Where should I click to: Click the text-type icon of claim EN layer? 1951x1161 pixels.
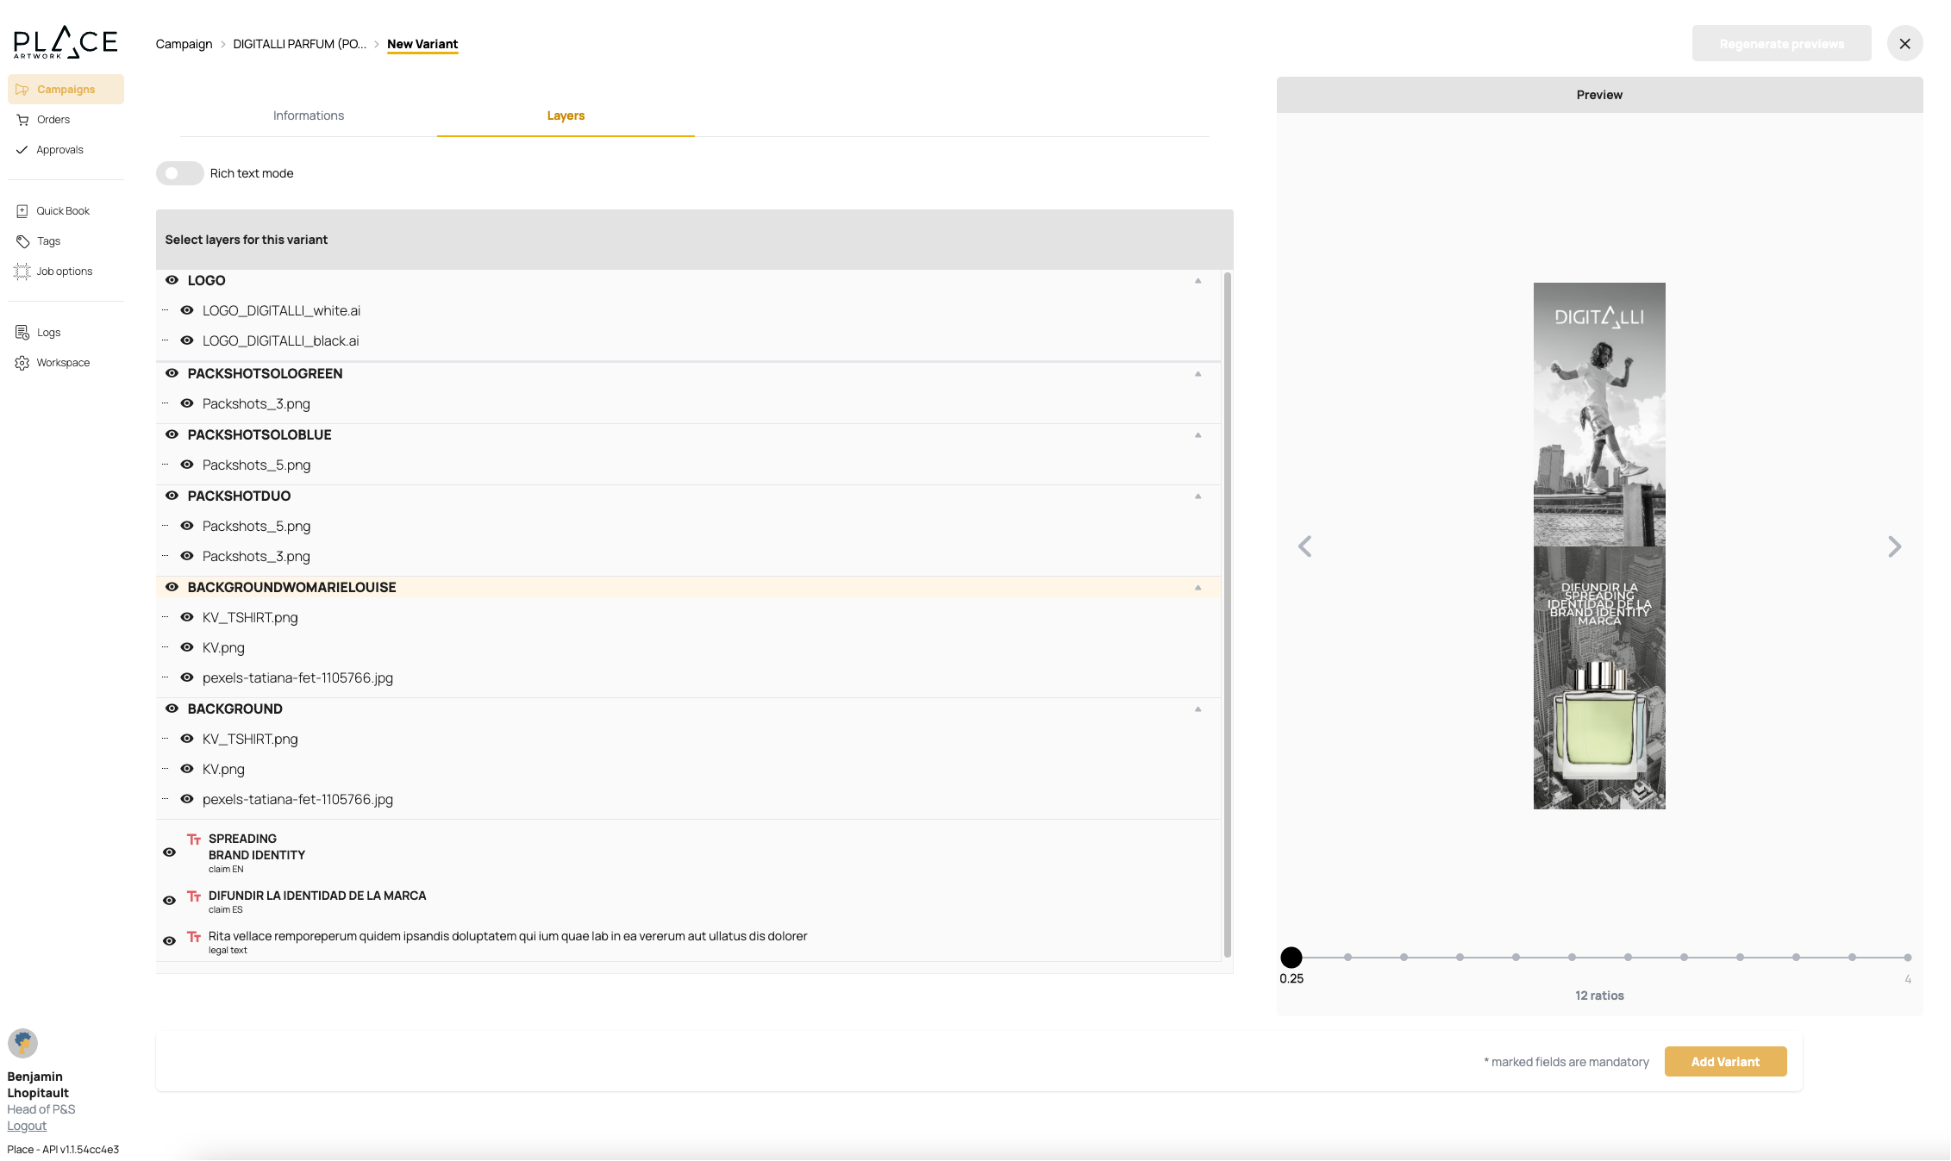coord(194,840)
